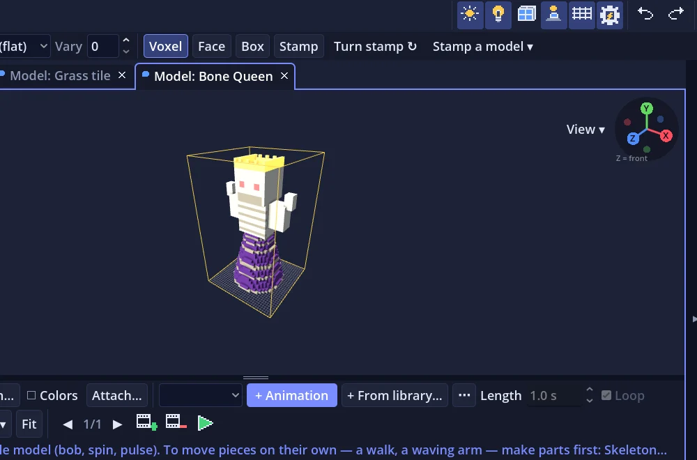Toggle the figure-on-pedestal icon
Screen dimensions: 697x460
click(554, 15)
